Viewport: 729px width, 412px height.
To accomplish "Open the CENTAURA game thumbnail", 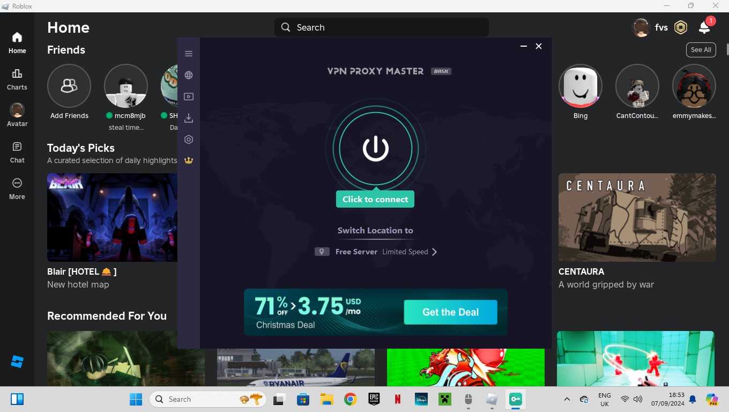I will (x=637, y=217).
